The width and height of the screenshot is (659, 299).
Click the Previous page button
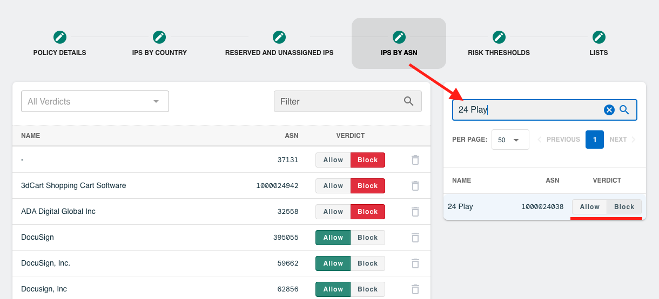[559, 140]
